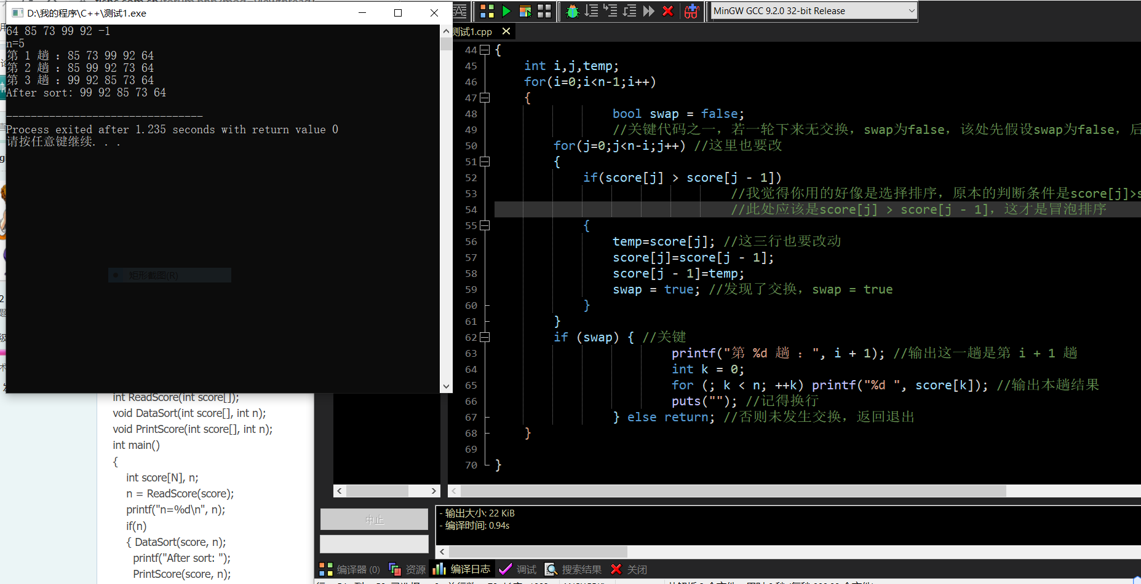1141x584 pixels.
Task: Click the 中止 abort button
Action: pos(374,520)
